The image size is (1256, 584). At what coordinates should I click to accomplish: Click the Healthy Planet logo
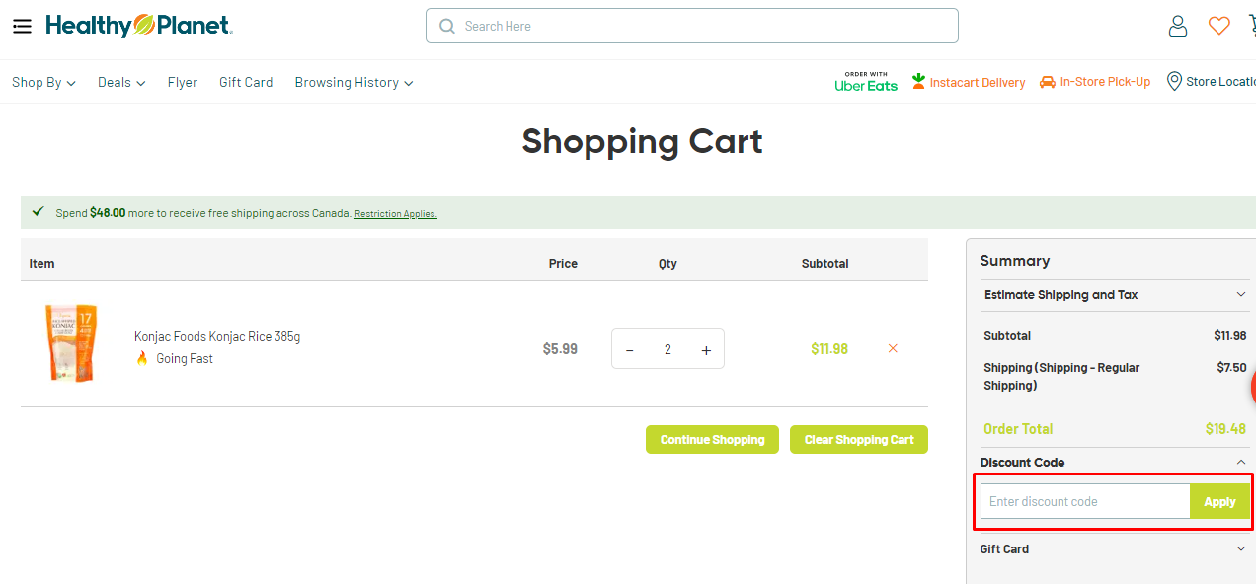pyautogui.click(x=138, y=26)
